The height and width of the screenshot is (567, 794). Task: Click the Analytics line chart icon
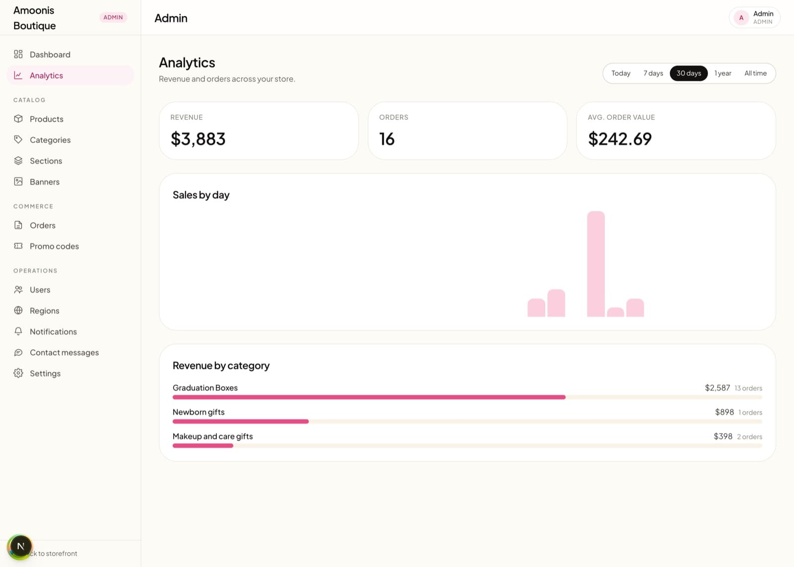tap(18, 75)
